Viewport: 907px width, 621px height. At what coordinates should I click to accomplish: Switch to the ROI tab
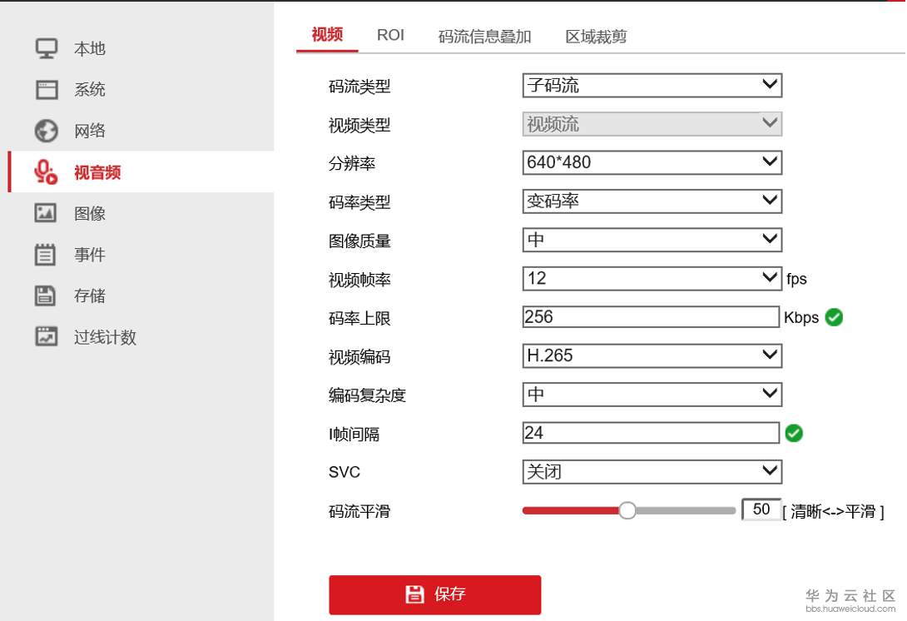click(x=390, y=35)
